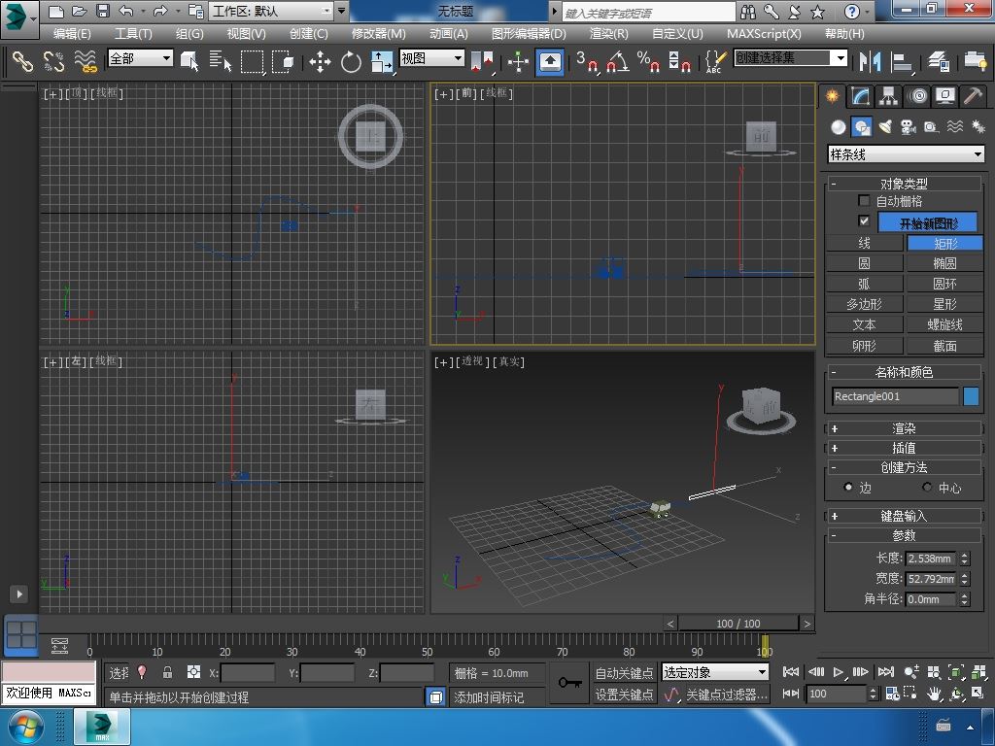
Task: Click Play Animation button
Action: (x=838, y=672)
